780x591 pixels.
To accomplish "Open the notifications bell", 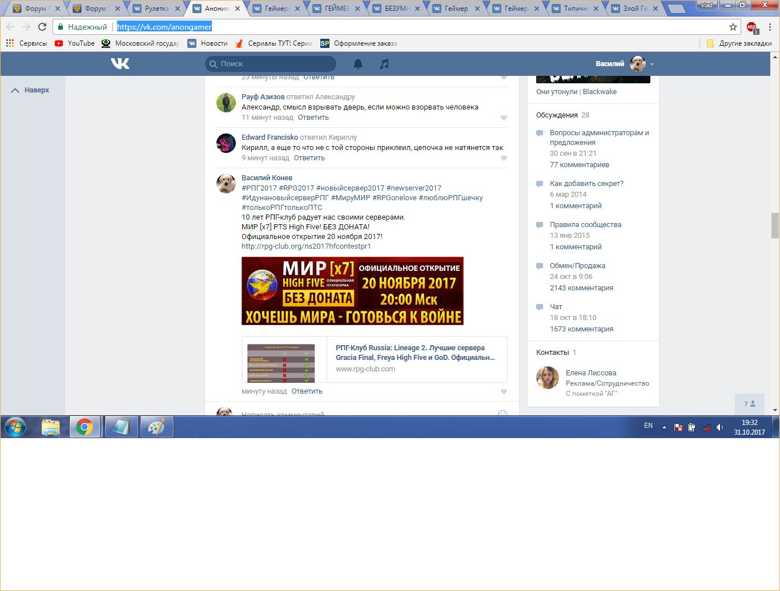I will click(x=358, y=64).
